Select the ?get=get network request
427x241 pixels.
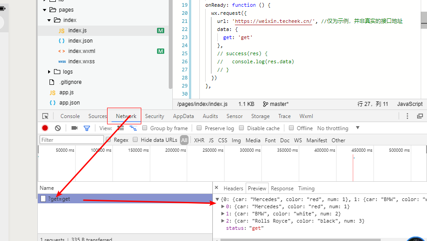click(59, 199)
